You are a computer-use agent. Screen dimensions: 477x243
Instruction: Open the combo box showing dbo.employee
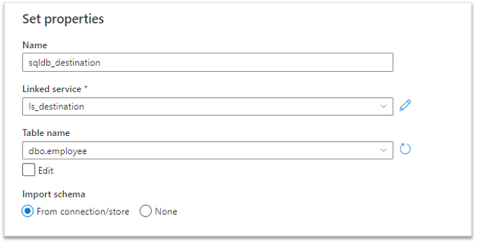pos(208,150)
